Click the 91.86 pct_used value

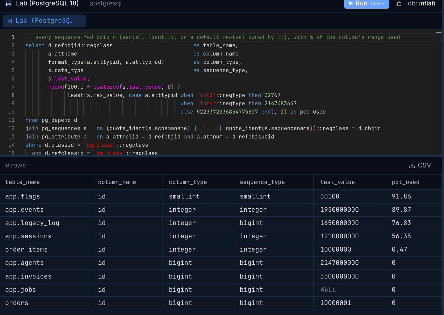point(401,196)
